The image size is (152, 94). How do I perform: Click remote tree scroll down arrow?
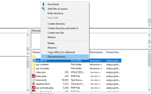pyautogui.click(x=149, y=46)
